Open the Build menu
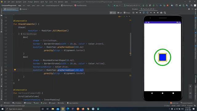197x111 pixels. pyautogui.click(x=42, y=2)
